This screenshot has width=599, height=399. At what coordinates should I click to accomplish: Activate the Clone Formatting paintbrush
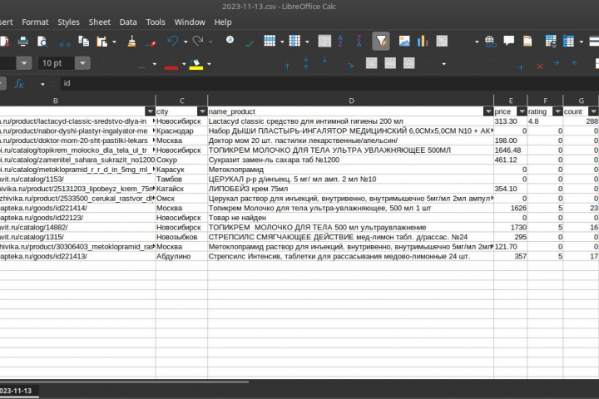[x=131, y=42]
